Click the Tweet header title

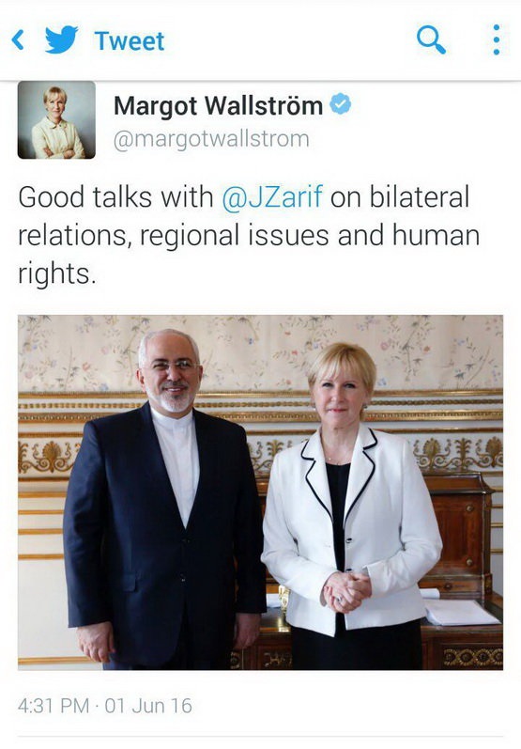[x=130, y=40]
